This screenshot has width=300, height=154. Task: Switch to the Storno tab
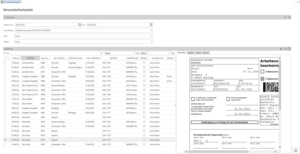[206, 53]
